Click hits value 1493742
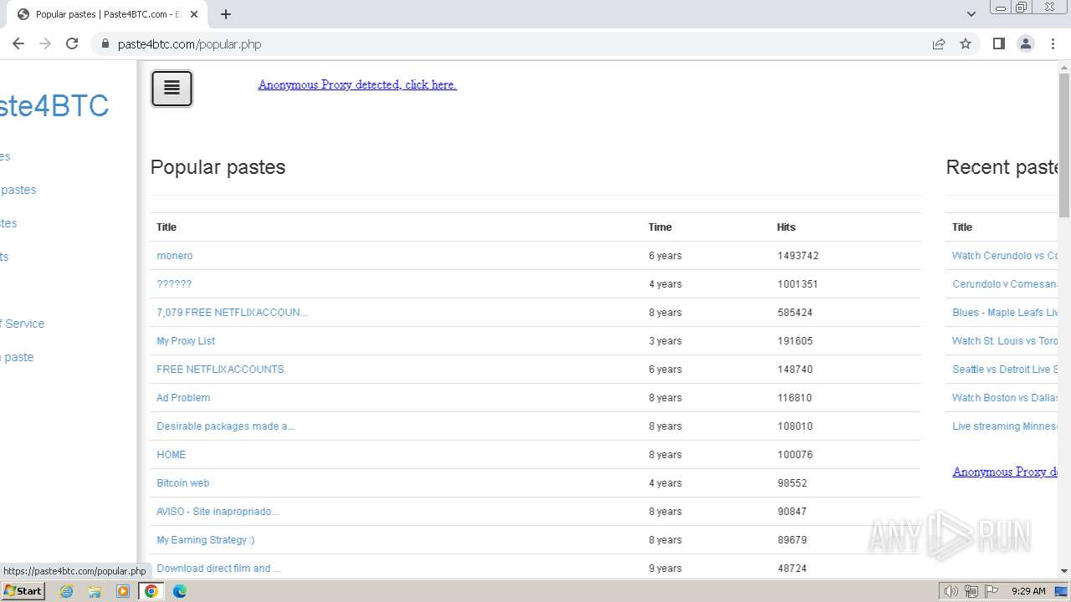Screen dimensions: 1071x602 click(x=797, y=256)
